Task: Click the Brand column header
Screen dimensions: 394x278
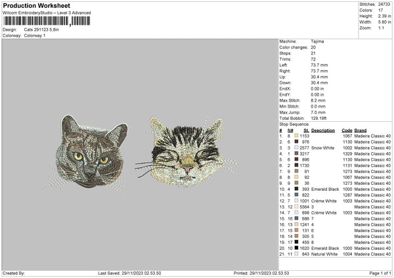Action: pos(361,130)
